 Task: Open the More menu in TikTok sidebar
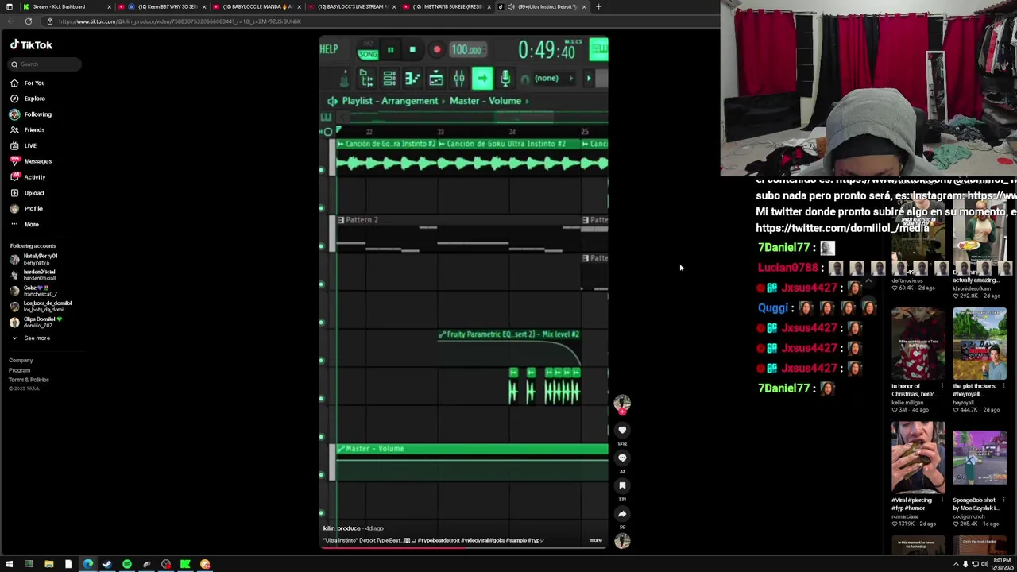25,224
